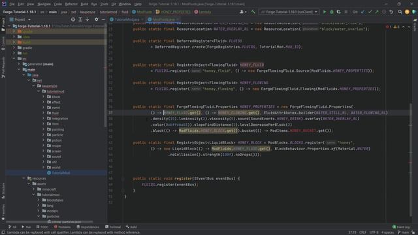Go to next highlighted error arrow
This screenshot has width=418, height=235.
tap(409, 27)
